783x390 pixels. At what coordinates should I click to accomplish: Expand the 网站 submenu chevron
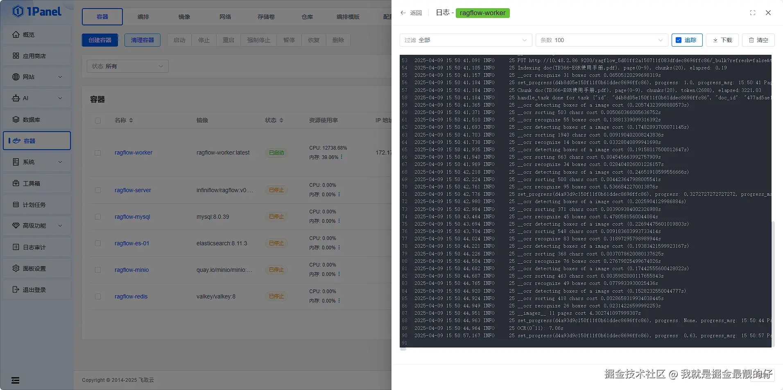click(x=60, y=77)
